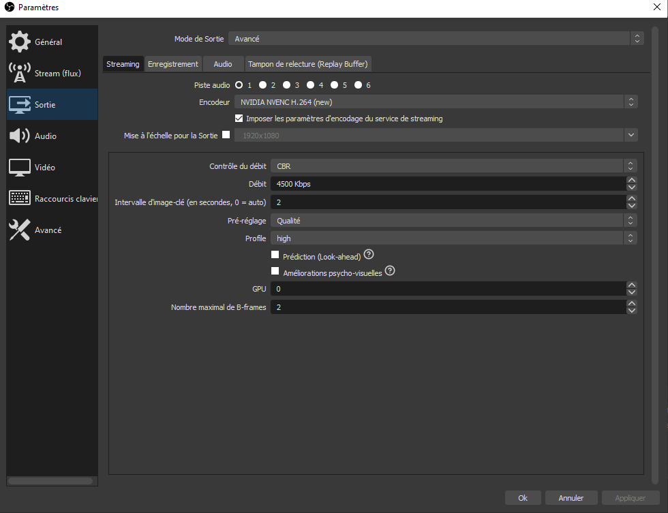Switch to Tampon de relecture tab
Image resolution: width=668 pixels, height=513 pixels.
pyautogui.click(x=307, y=64)
